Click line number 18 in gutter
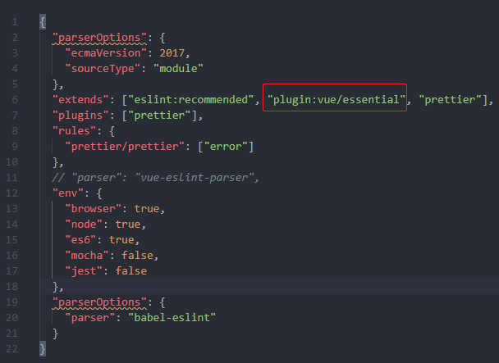The image size is (499, 363). [11, 287]
